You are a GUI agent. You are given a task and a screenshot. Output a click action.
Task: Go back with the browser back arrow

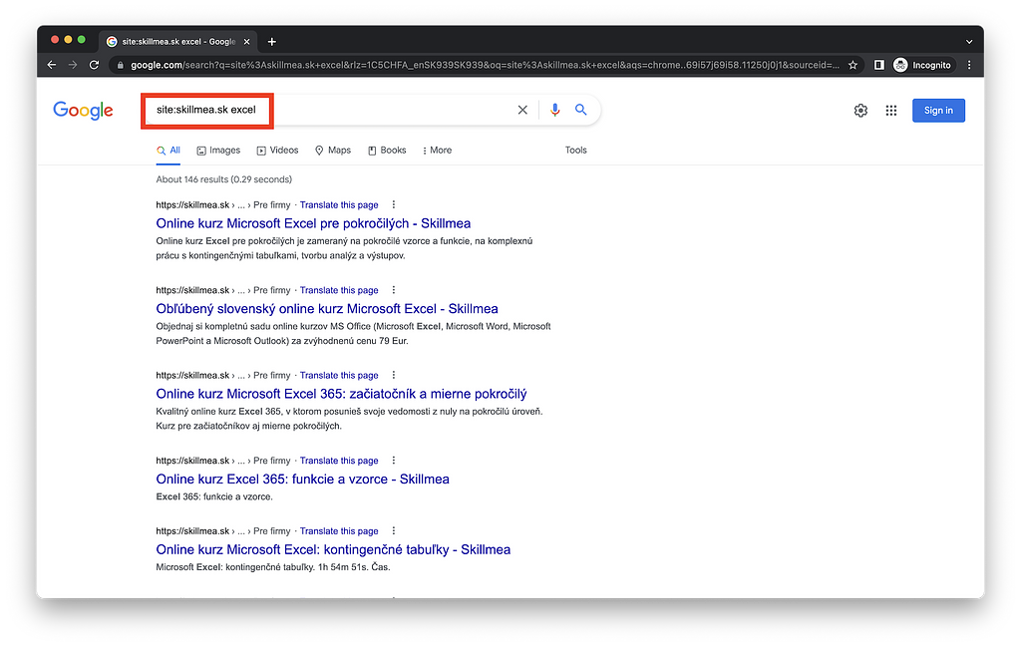click(52, 65)
